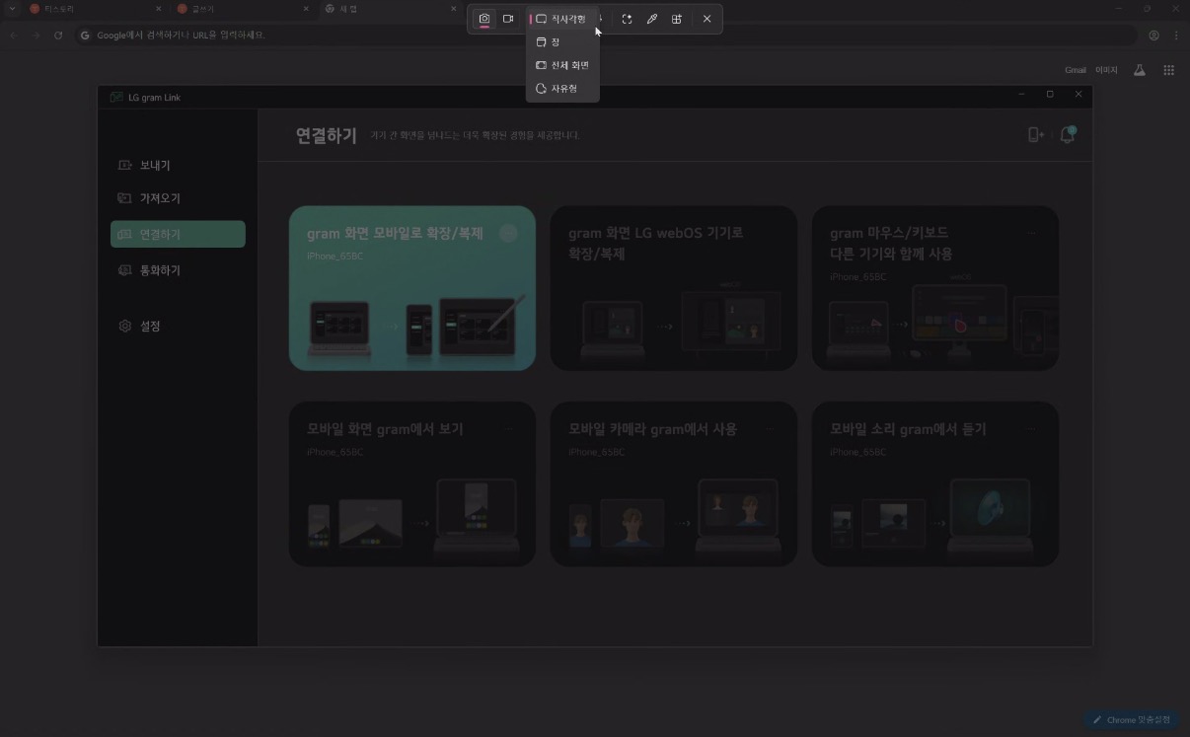Click the add-device phone icon in LG gram Link
The width and height of the screenshot is (1190, 737).
1035,135
